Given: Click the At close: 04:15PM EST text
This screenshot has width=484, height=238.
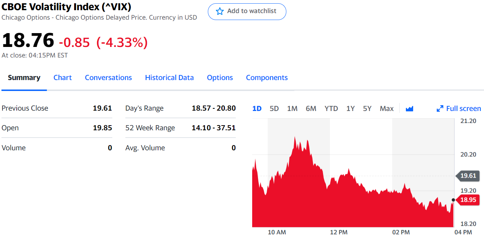Looking at the screenshot, I should pos(35,55).
